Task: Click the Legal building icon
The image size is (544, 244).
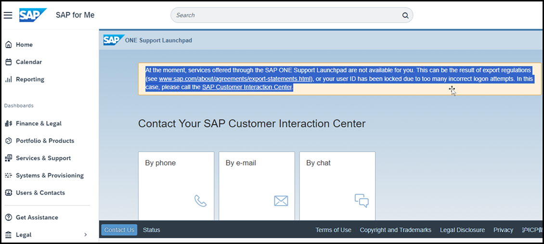Action: pyautogui.click(x=9, y=235)
